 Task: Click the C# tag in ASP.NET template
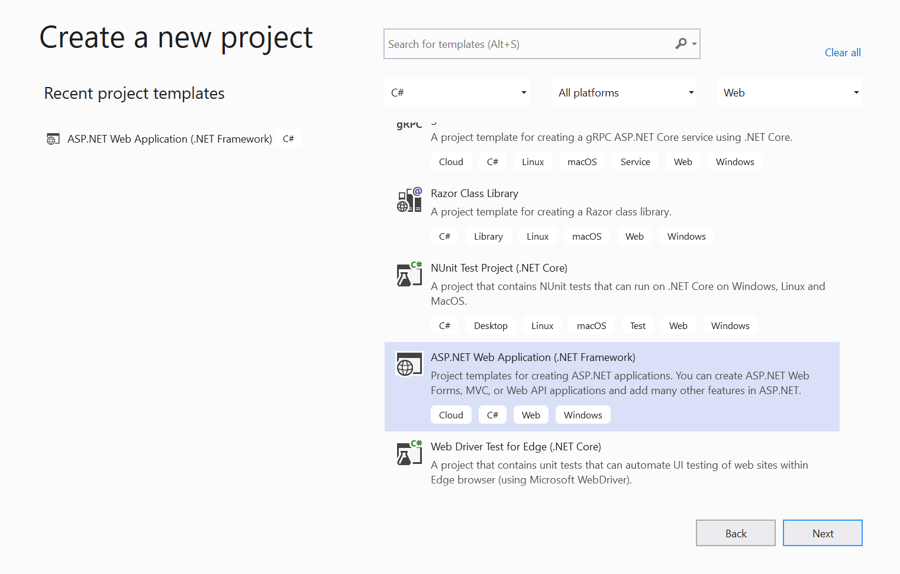492,415
